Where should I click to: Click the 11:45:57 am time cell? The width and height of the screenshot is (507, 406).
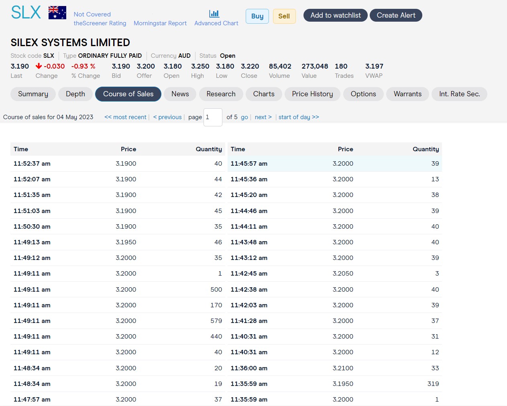249,164
